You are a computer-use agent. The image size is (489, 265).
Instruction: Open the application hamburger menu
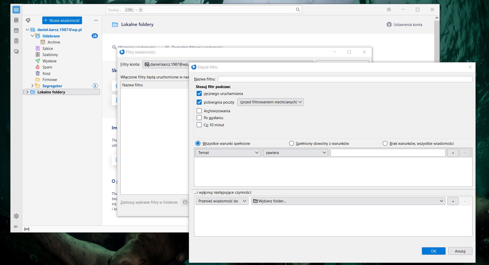tap(389, 9)
